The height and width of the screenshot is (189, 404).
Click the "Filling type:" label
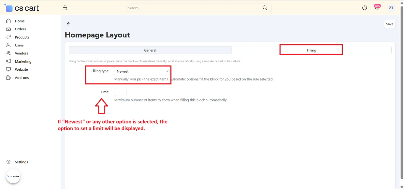(100, 71)
